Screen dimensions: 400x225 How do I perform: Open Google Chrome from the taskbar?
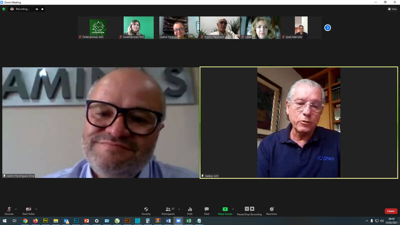click(x=25, y=220)
